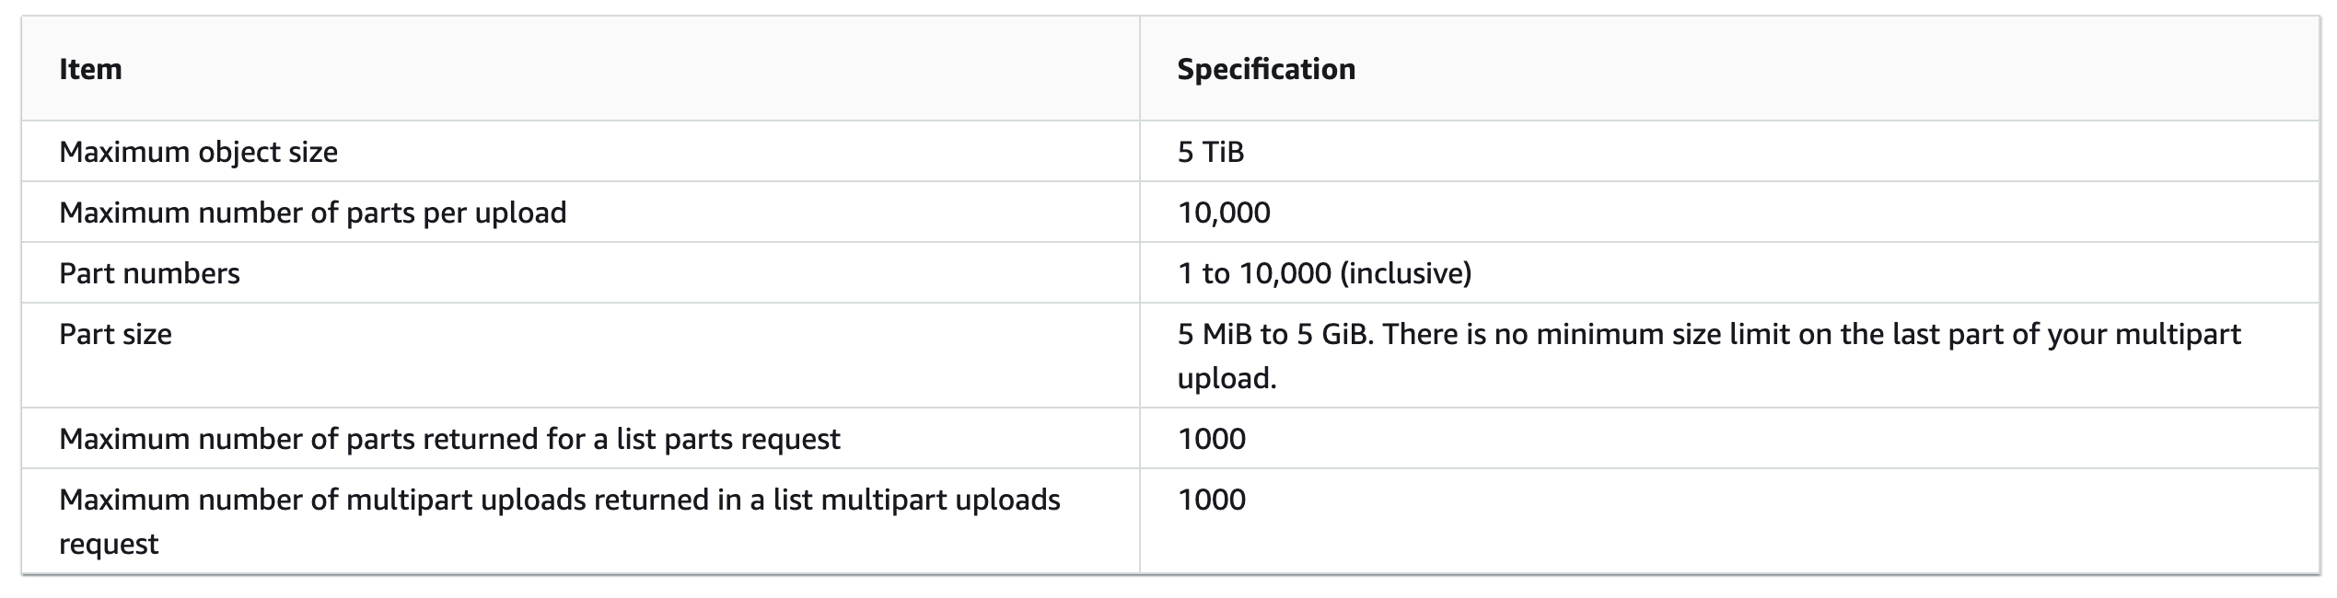Select the Part numbers row label
2337x598 pixels.
coord(149,273)
